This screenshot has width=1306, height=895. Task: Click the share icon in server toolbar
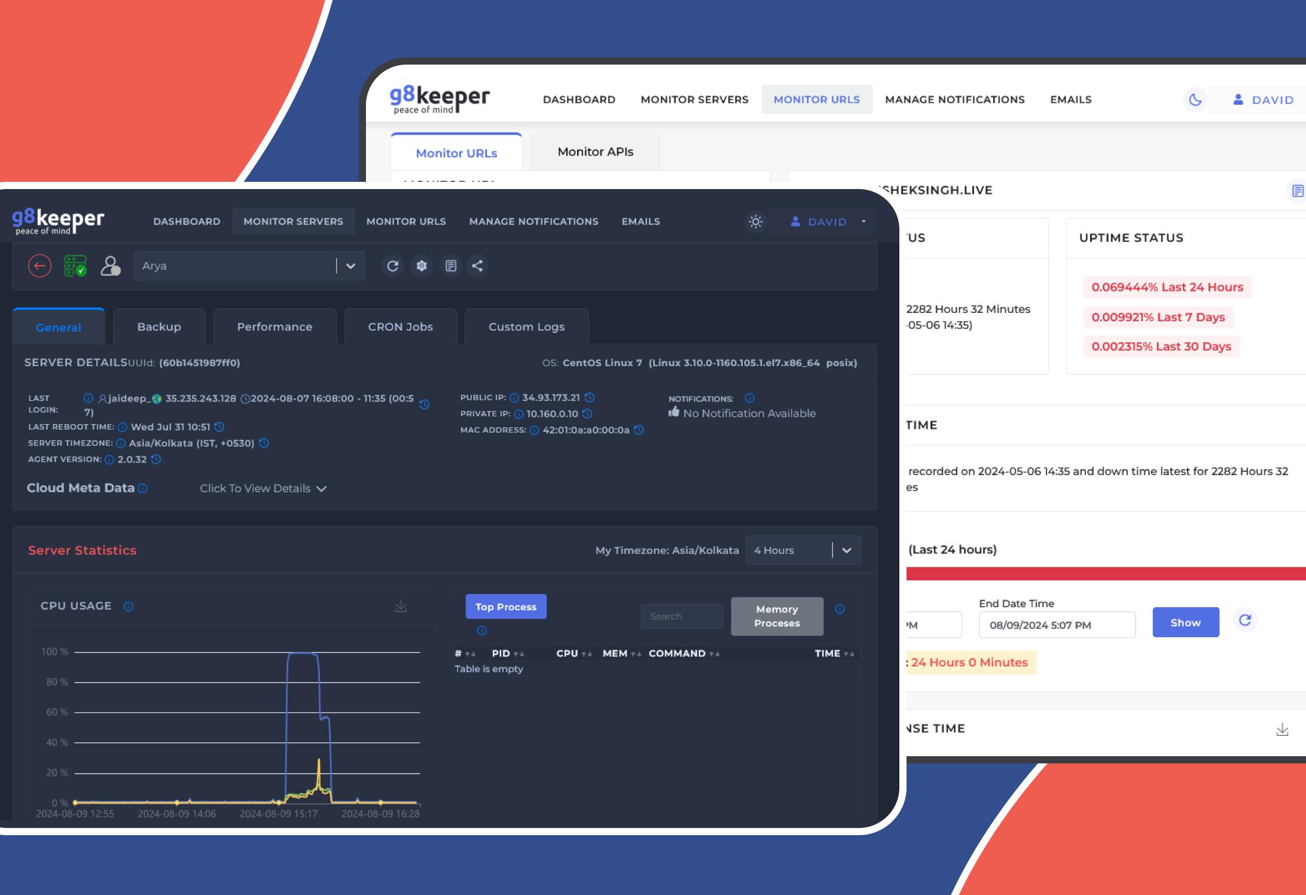click(477, 266)
